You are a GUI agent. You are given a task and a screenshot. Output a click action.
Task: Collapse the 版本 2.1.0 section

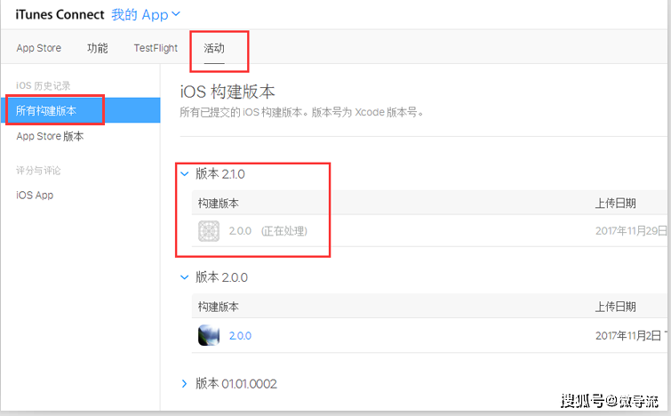point(185,173)
